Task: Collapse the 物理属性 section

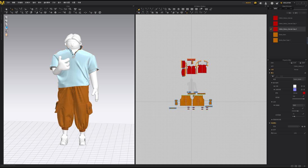Action: point(270,123)
